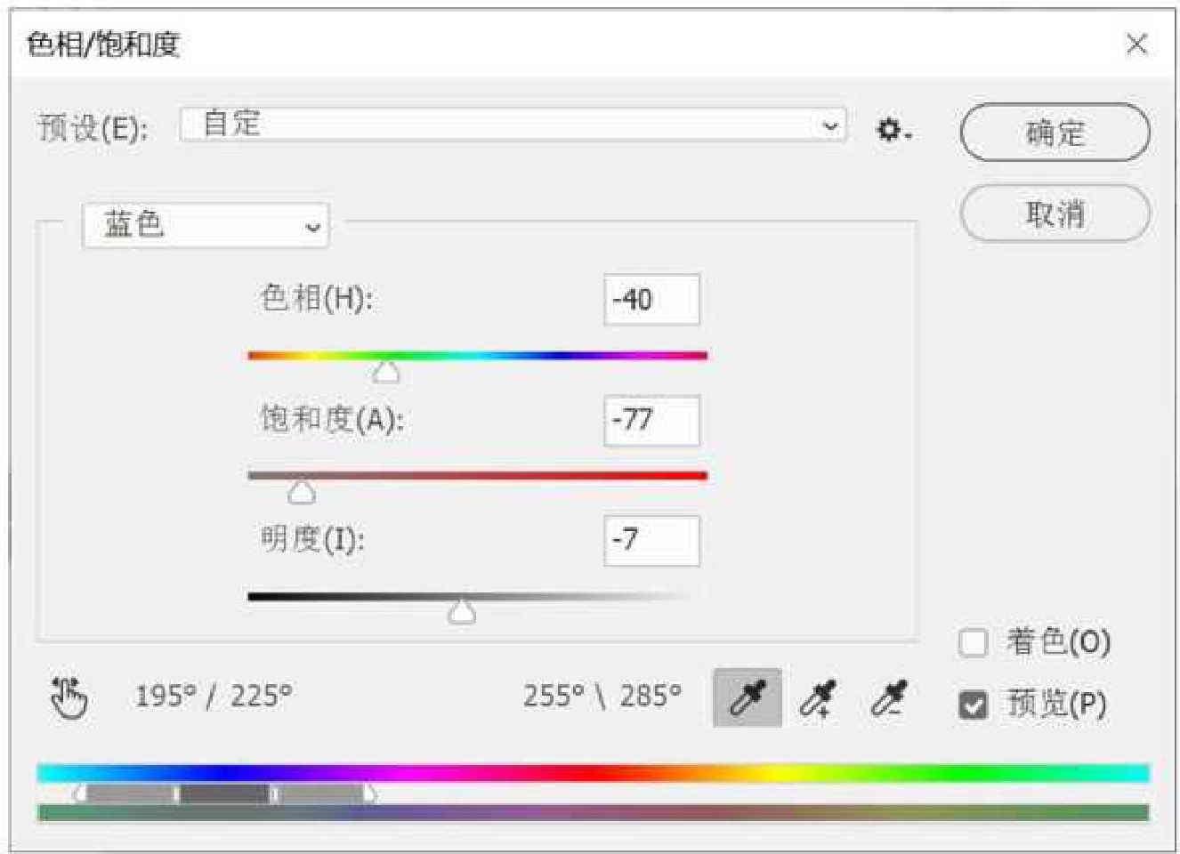Click the 取消 button
The image size is (1180, 854).
pos(1055,213)
